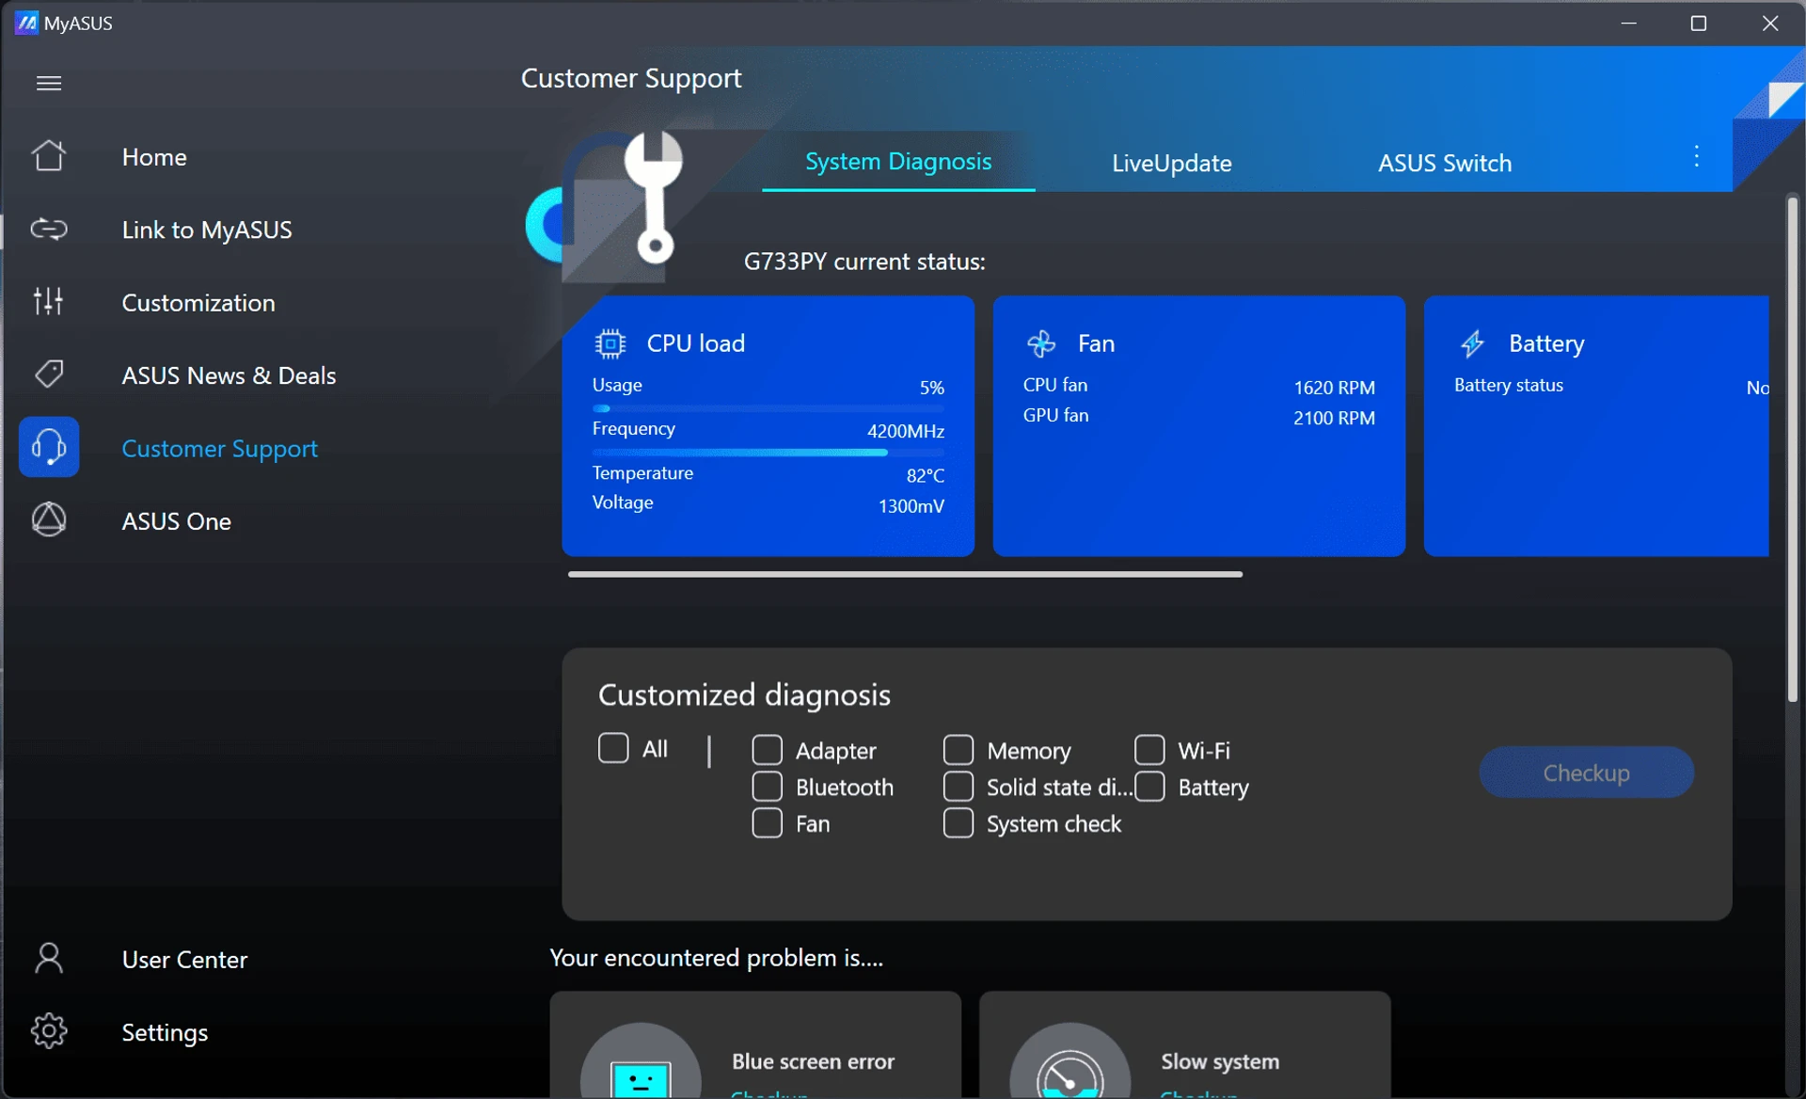Click the 1620 RPM CPU fan value
The image size is (1806, 1099).
pyautogui.click(x=1334, y=387)
